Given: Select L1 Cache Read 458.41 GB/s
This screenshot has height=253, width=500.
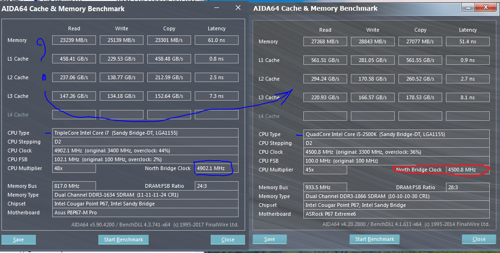Looking at the screenshot, I should [74, 59].
